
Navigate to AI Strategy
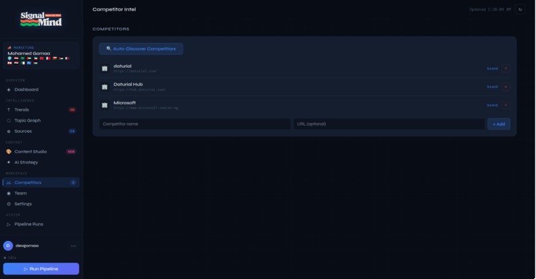(x=41, y=163)
